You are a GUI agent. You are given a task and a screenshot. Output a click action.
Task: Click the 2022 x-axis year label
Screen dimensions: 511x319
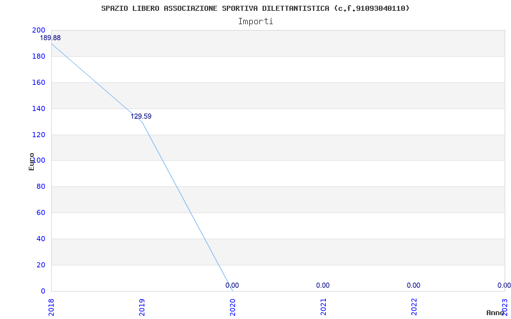point(414,308)
